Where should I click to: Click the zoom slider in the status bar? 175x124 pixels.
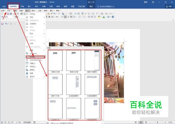tap(157, 122)
